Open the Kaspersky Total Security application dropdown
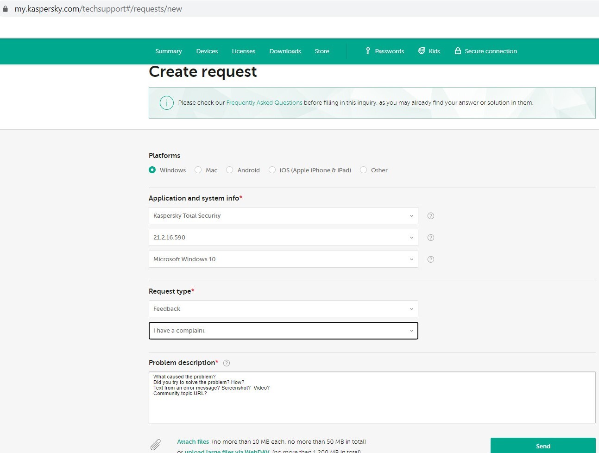 tap(284, 216)
